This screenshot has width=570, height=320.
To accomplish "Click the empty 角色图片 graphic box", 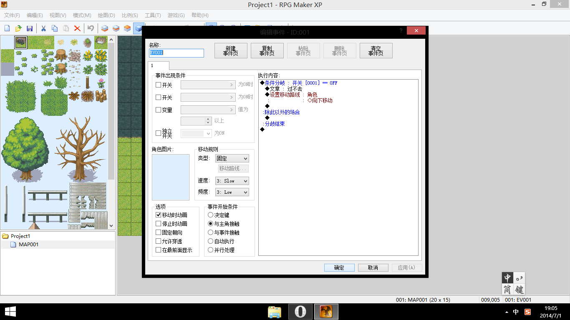I will [x=171, y=177].
